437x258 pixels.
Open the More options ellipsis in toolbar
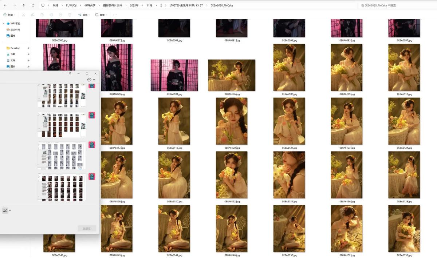[x=115, y=15]
